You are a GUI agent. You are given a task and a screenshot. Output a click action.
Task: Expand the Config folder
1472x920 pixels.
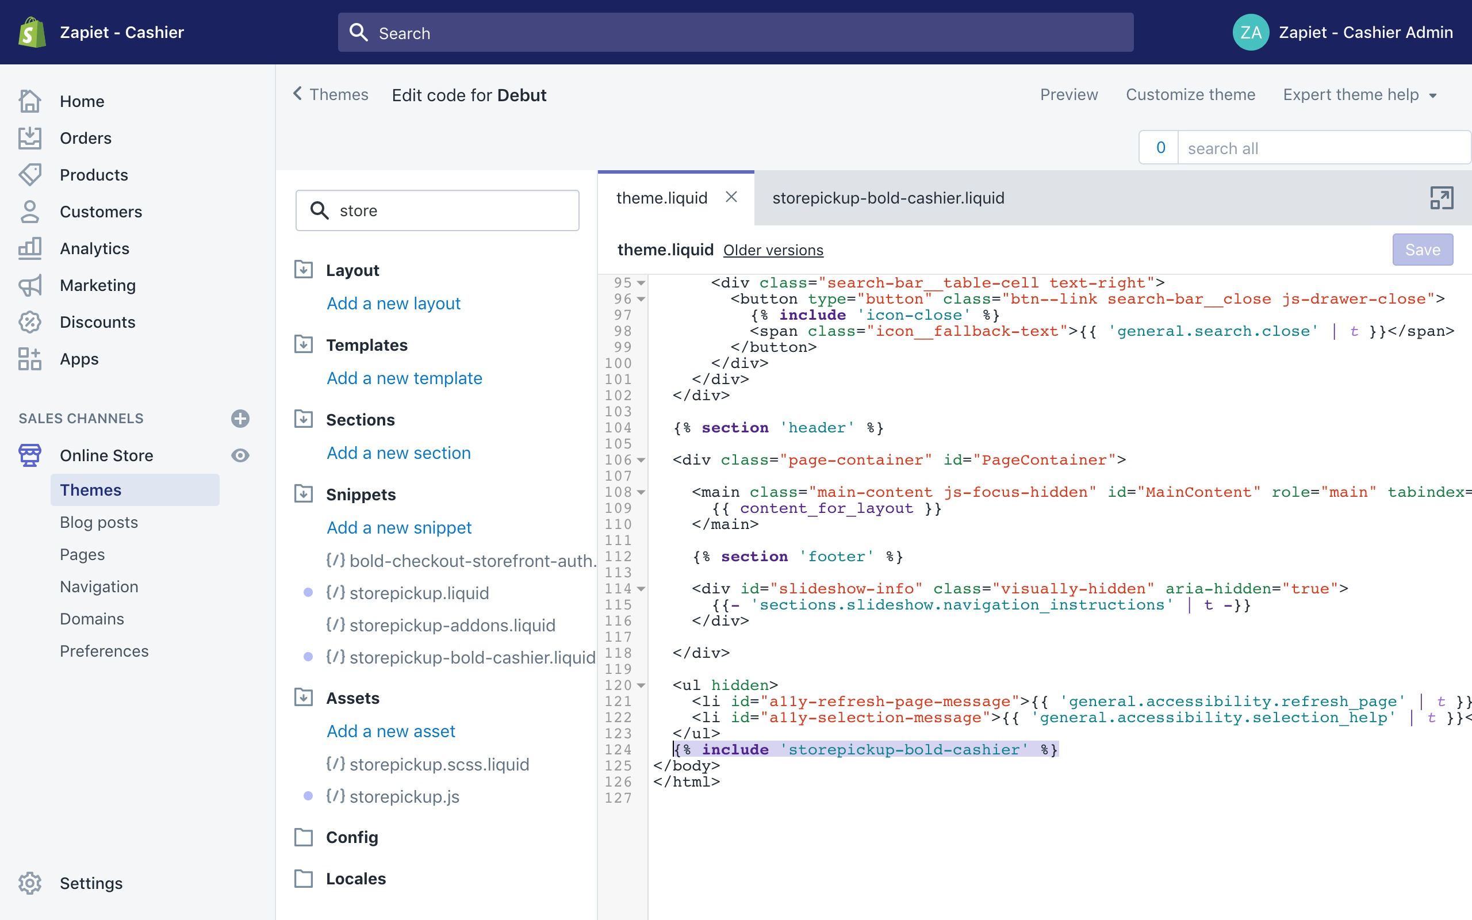click(x=304, y=837)
